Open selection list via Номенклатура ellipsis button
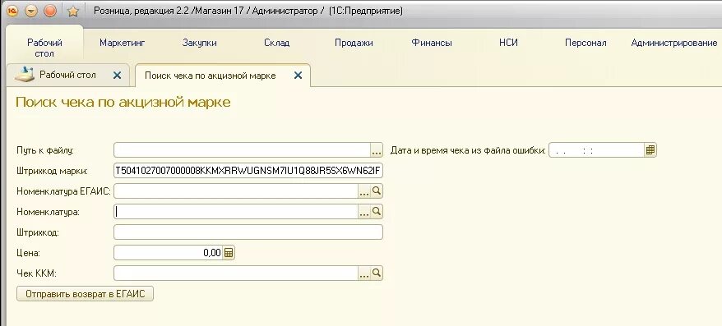Viewport: 722px width, 326px height. click(364, 212)
